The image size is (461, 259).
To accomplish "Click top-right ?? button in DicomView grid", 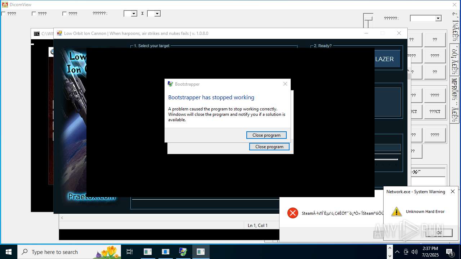I will (x=435, y=40).
